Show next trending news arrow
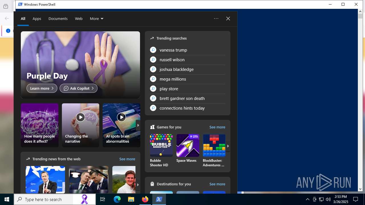This screenshot has height=205, width=365. (138, 185)
